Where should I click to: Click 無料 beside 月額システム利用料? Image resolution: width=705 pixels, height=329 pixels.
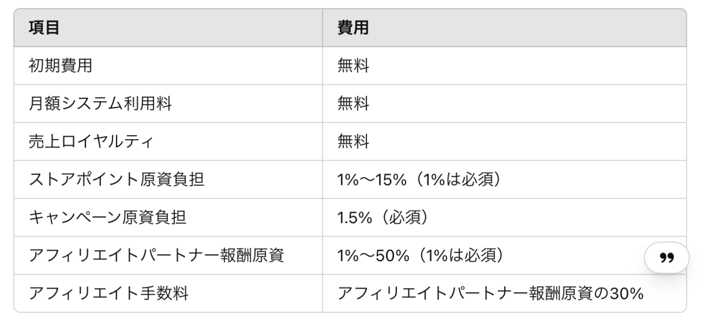coord(353,104)
